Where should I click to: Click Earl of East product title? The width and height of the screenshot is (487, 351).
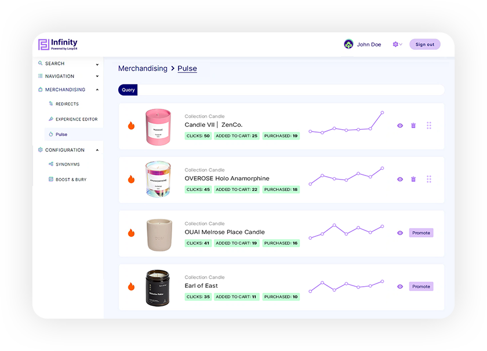tap(201, 286)
